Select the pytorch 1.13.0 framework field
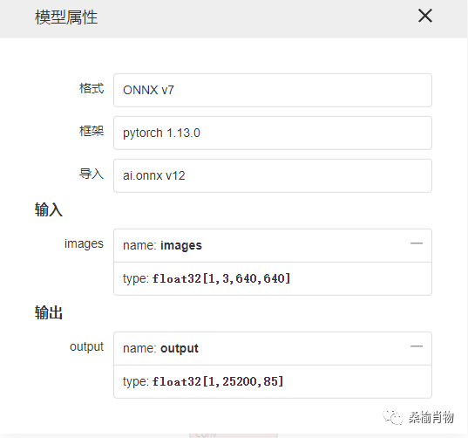468x438 pixels. click(273, 133)
